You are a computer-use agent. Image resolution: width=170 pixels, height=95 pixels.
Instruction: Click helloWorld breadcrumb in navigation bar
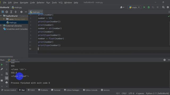[5, 7]
